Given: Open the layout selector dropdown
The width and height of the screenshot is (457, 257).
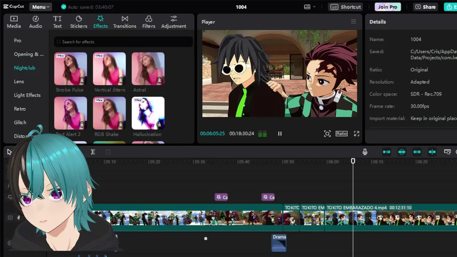Looking at the screenshot, I should 310,7.
